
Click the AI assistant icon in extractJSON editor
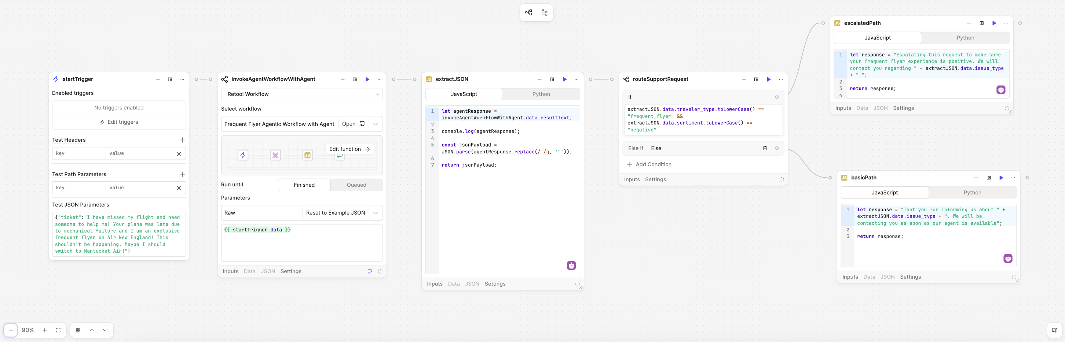coord(571,265)
